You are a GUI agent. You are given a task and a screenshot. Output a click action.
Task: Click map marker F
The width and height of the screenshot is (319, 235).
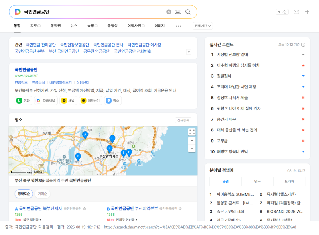[129, 153]
